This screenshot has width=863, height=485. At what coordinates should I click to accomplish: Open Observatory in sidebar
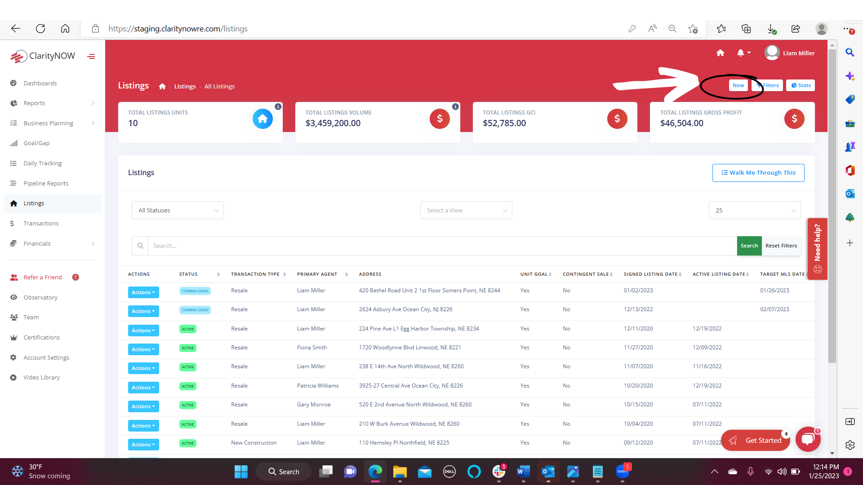click(40, 297)
